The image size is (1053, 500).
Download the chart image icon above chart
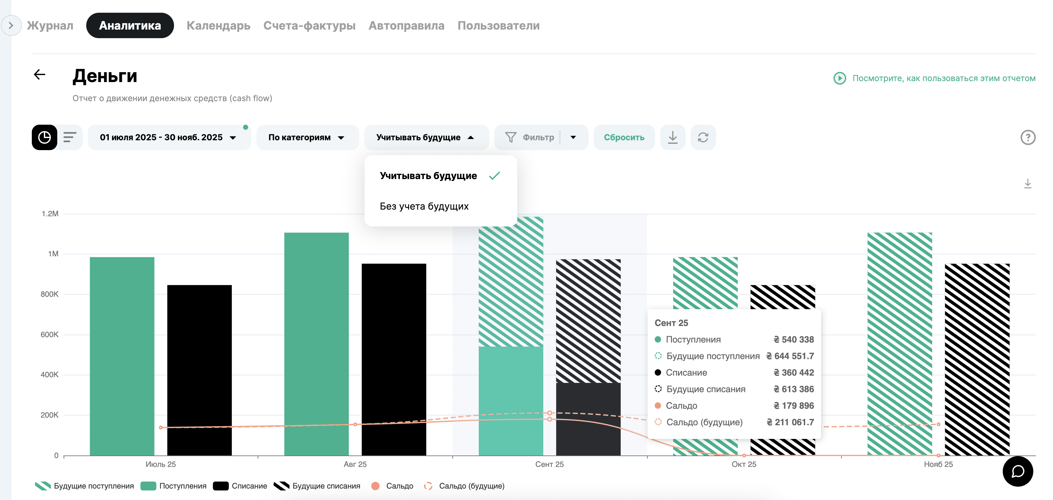click(x=1027, y=184)
